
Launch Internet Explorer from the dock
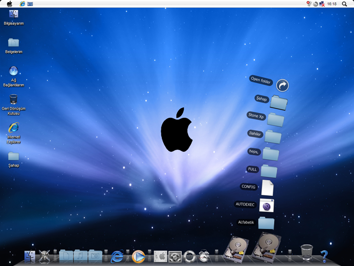117,257
